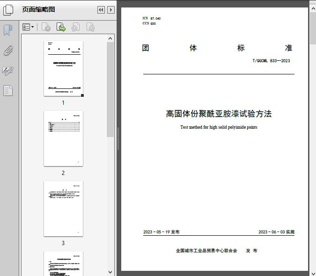
Task: Open the Signatures panel icon
Action: 8,71
